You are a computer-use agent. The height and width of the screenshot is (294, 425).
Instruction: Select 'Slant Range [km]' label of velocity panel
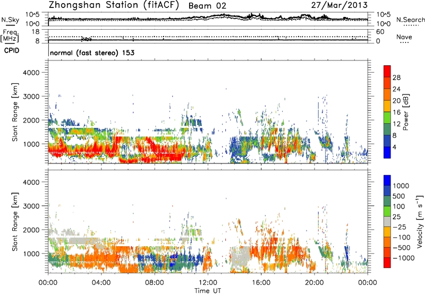[15, 222]
